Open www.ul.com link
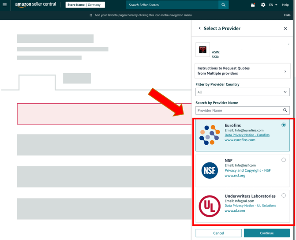Image resolution: width=296 pixels, height=240 pixels. [x=235, y=210]
